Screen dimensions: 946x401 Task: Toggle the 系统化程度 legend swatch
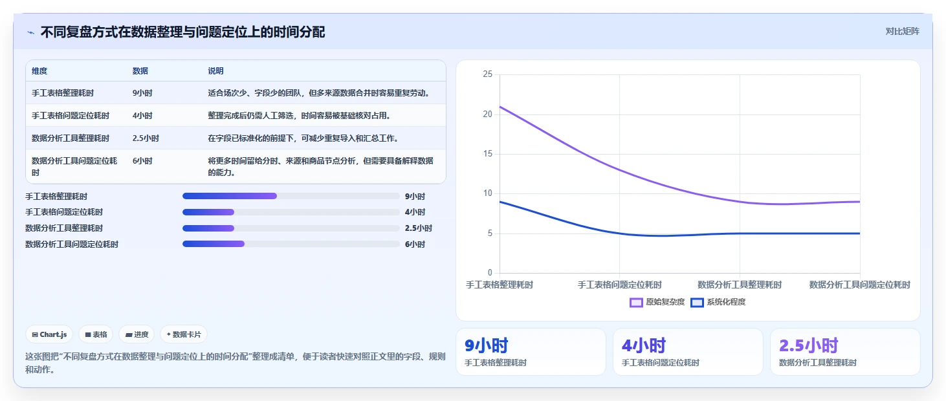click(x=697, y=302)
